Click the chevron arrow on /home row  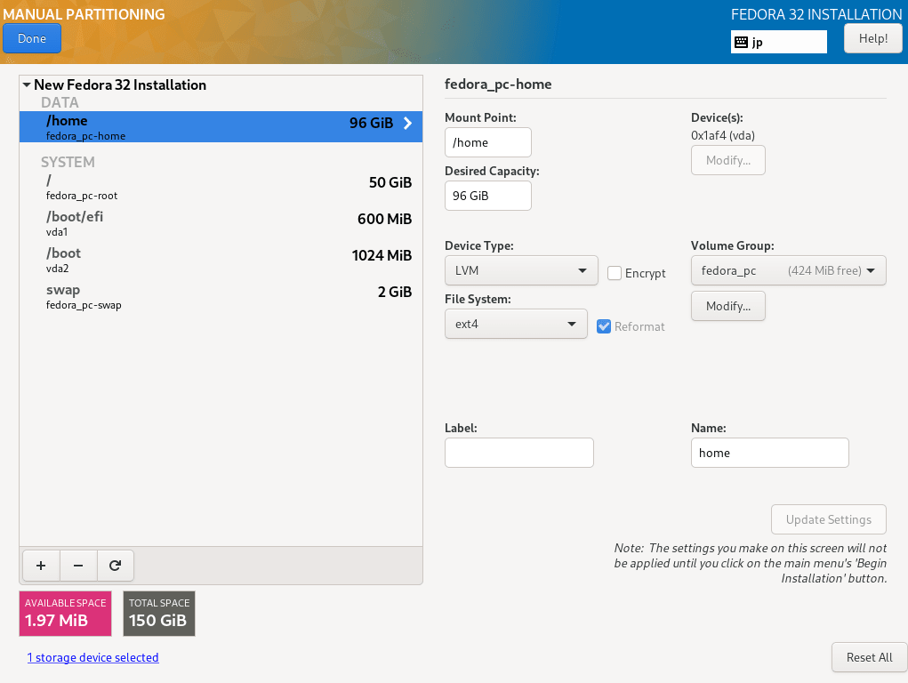(407, 123)
